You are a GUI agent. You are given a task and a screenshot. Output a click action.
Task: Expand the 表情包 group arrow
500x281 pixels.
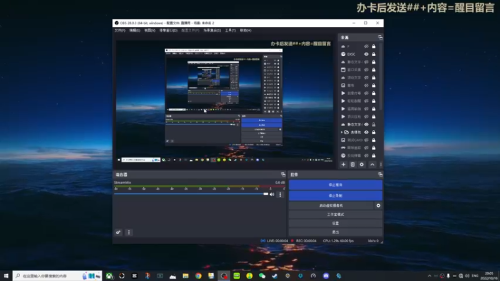pyautogui.click(x=342, y=132)
